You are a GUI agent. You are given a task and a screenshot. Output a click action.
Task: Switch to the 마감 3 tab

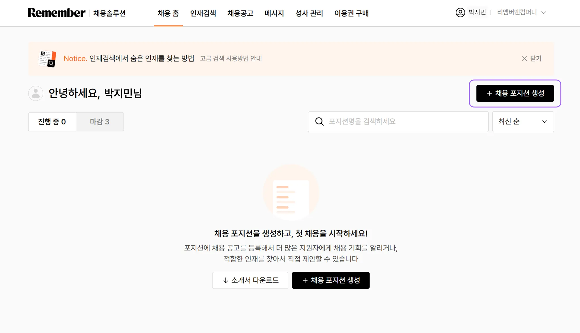click(x=100, y=122)
